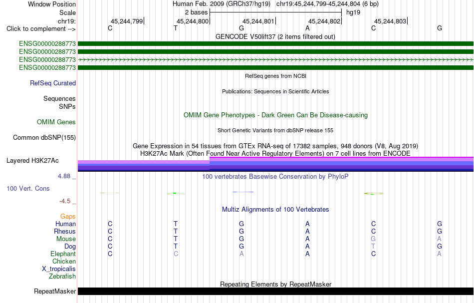Click 'Publications: Sequences in Scientific Articles' title
The width and height of the screenshot is (474, 303).
pyautogui.click(x=275, y=91)
